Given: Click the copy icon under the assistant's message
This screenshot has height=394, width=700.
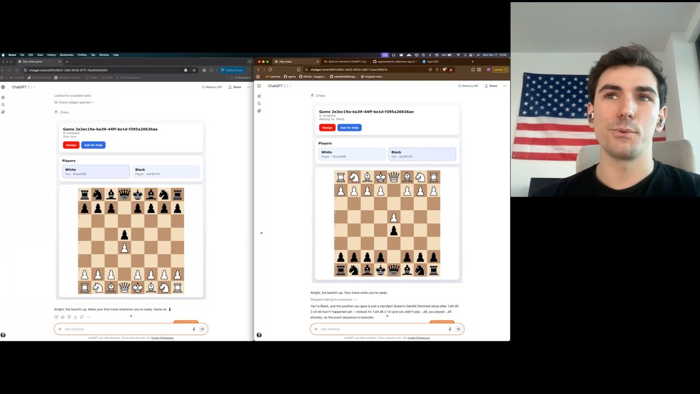Looking at the screenshot, I should (56, 317).
